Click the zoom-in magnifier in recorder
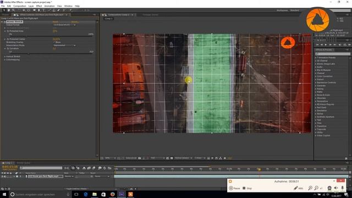The height and width of the screenshot is (198, 352). click(x=310, y=188)
